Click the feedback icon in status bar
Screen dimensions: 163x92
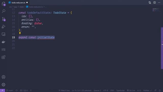[155, 90]
